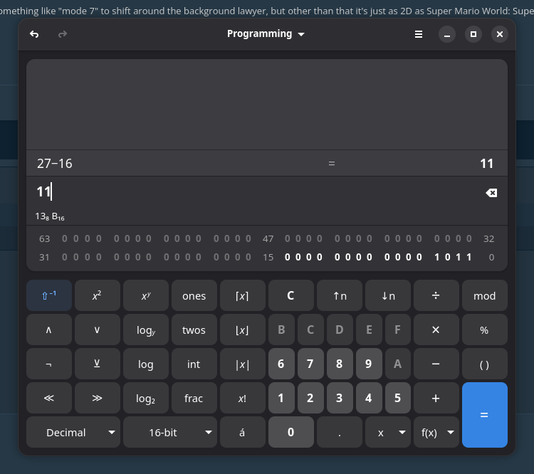Click digit 9 on the keypad
This screenshot has width=534, height=474.
[x=369, y=364]
